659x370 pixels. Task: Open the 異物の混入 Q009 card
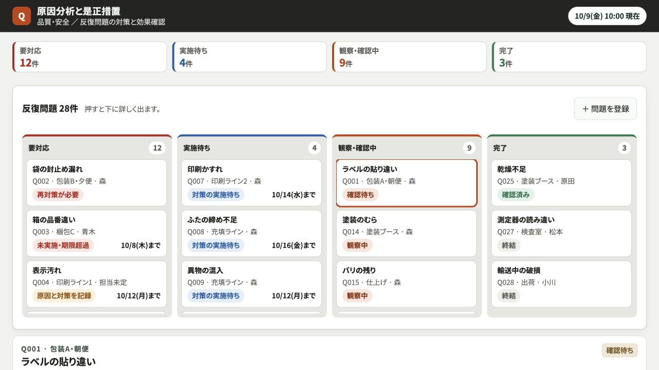click(x=252, y=284)
